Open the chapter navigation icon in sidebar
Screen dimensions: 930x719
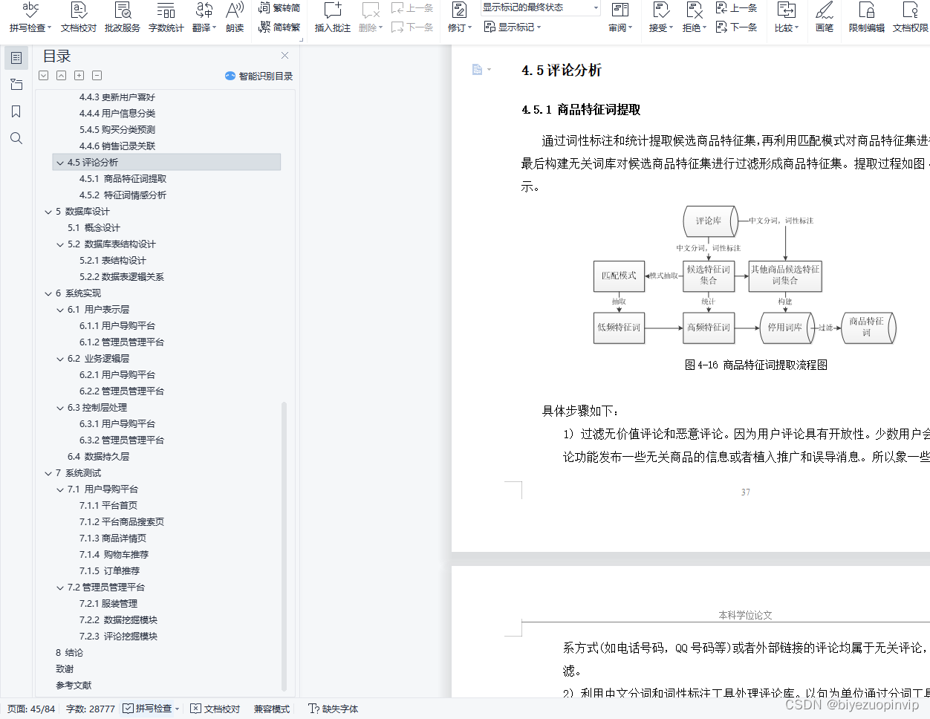pyautogui.click(x=16, y=85)
